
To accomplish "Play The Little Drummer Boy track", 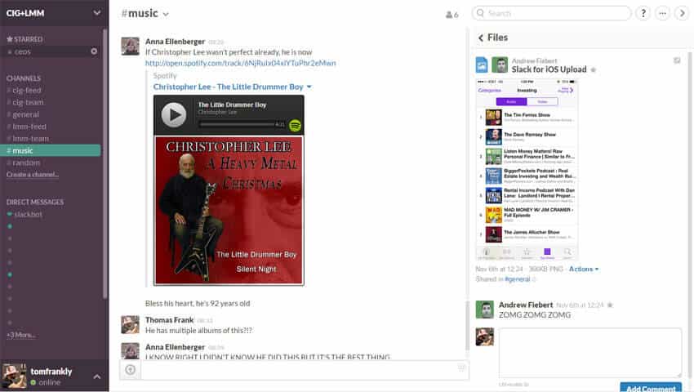I will click(173, 115).
